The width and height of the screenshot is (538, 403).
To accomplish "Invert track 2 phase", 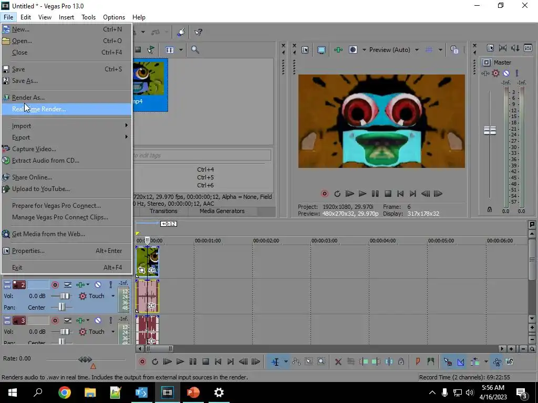I will coord(68,285).
